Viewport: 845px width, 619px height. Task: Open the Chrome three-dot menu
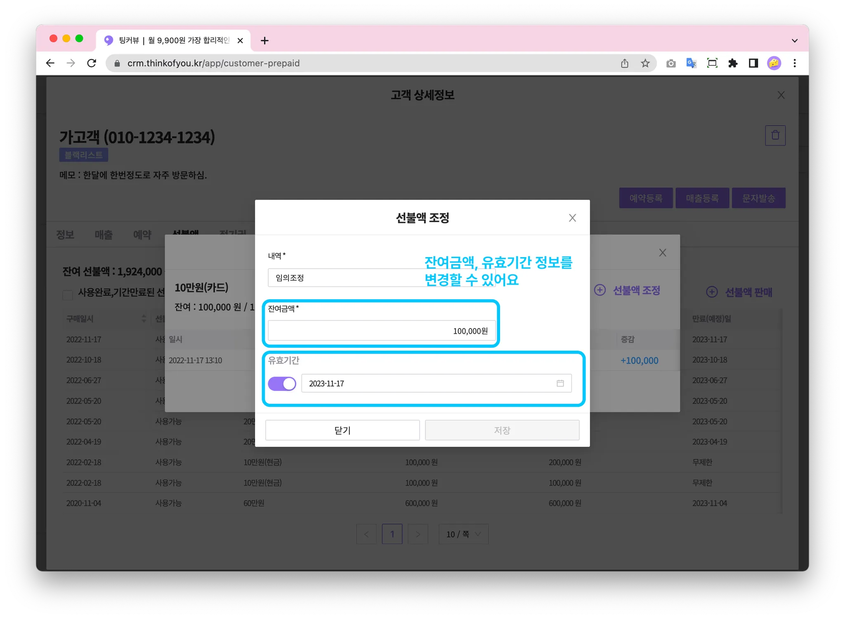coord(795,63)
